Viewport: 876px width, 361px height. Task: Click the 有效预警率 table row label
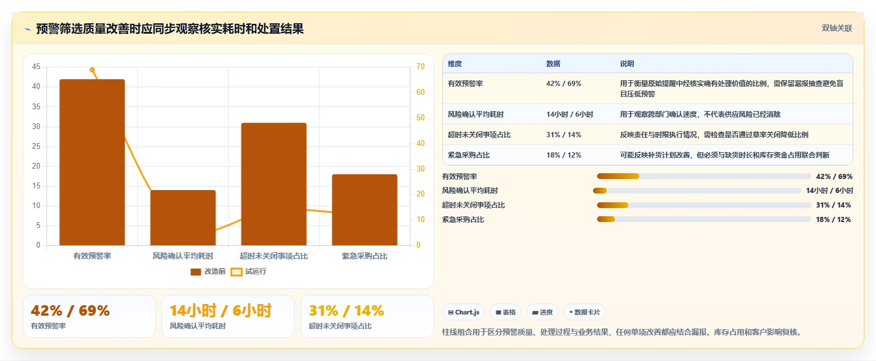click(x=465, y=84)
